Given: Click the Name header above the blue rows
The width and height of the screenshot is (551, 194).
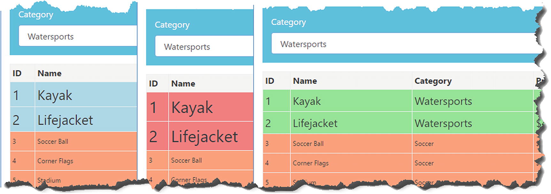Looking at the screenshot, I should 50,73.
